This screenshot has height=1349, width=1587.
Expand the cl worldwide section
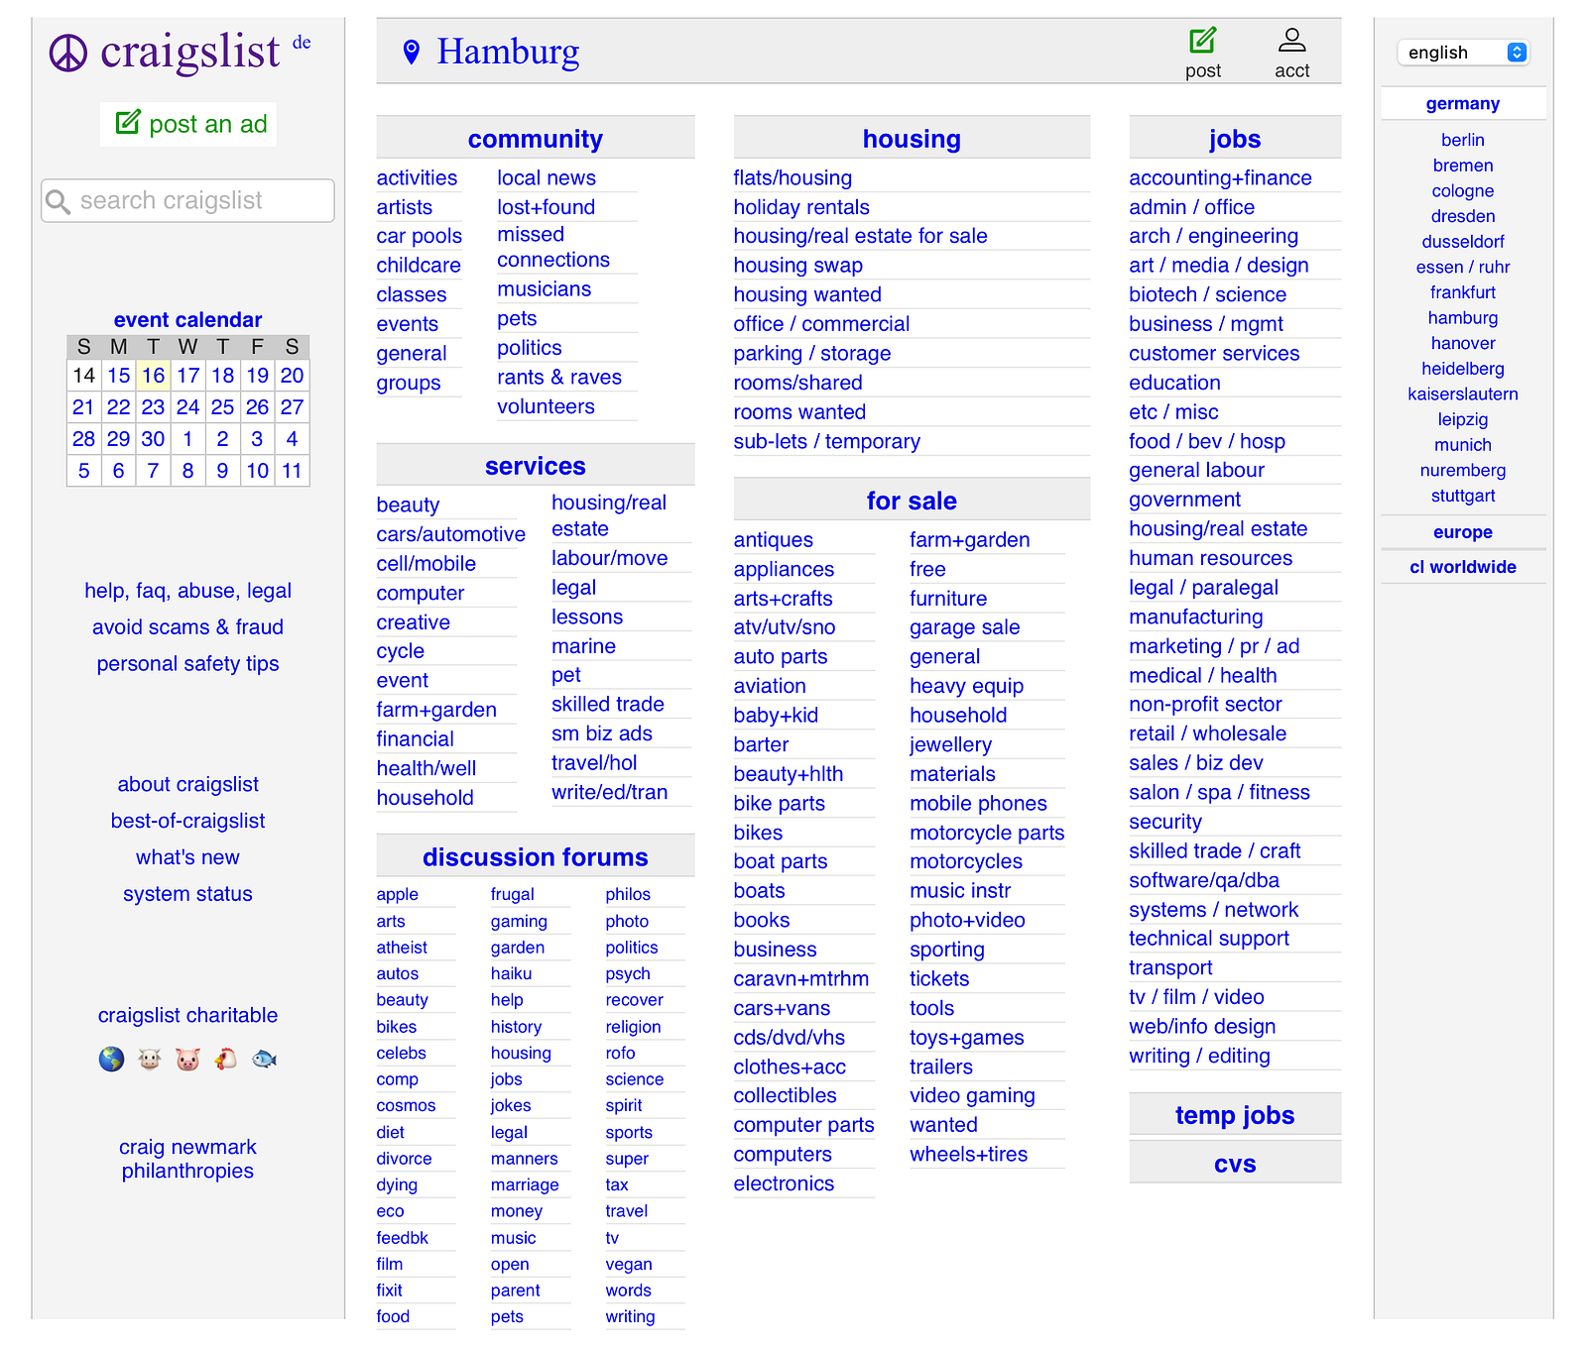tap(1462, 567)
